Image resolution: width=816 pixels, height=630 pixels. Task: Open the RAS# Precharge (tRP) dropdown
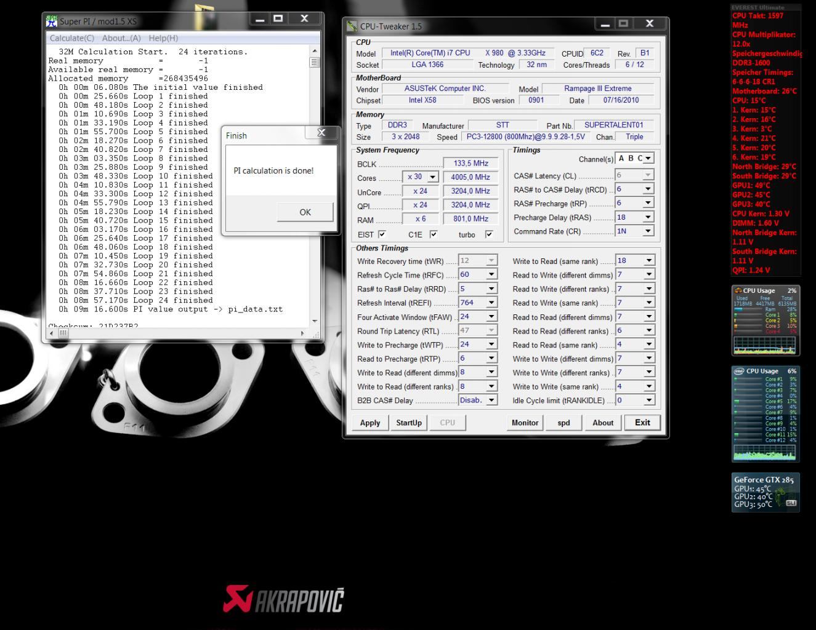[648, 203]
